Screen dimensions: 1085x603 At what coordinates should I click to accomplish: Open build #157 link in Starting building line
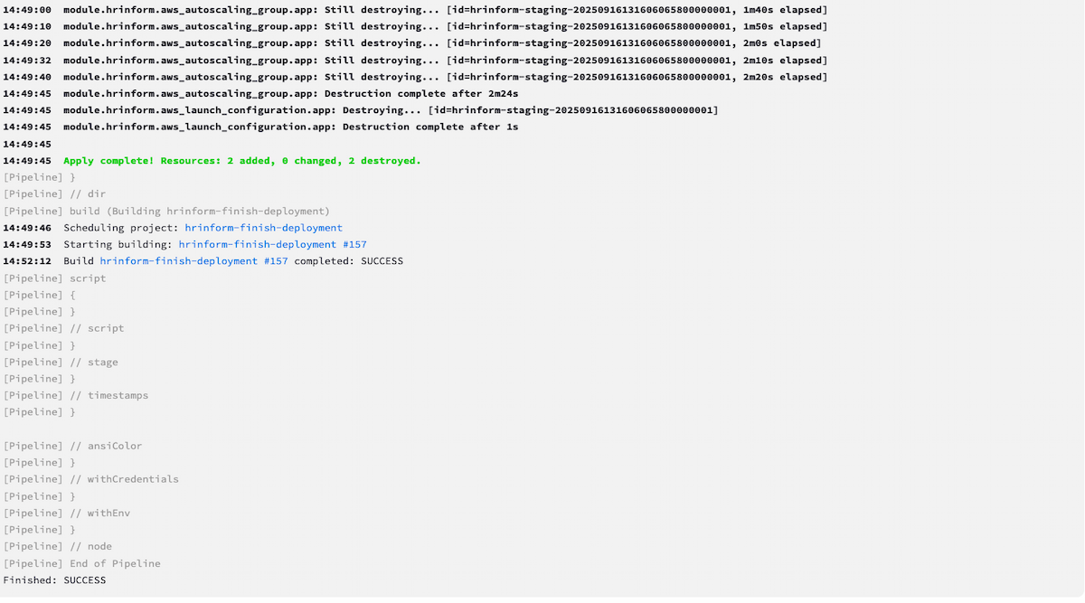[272, 244]
